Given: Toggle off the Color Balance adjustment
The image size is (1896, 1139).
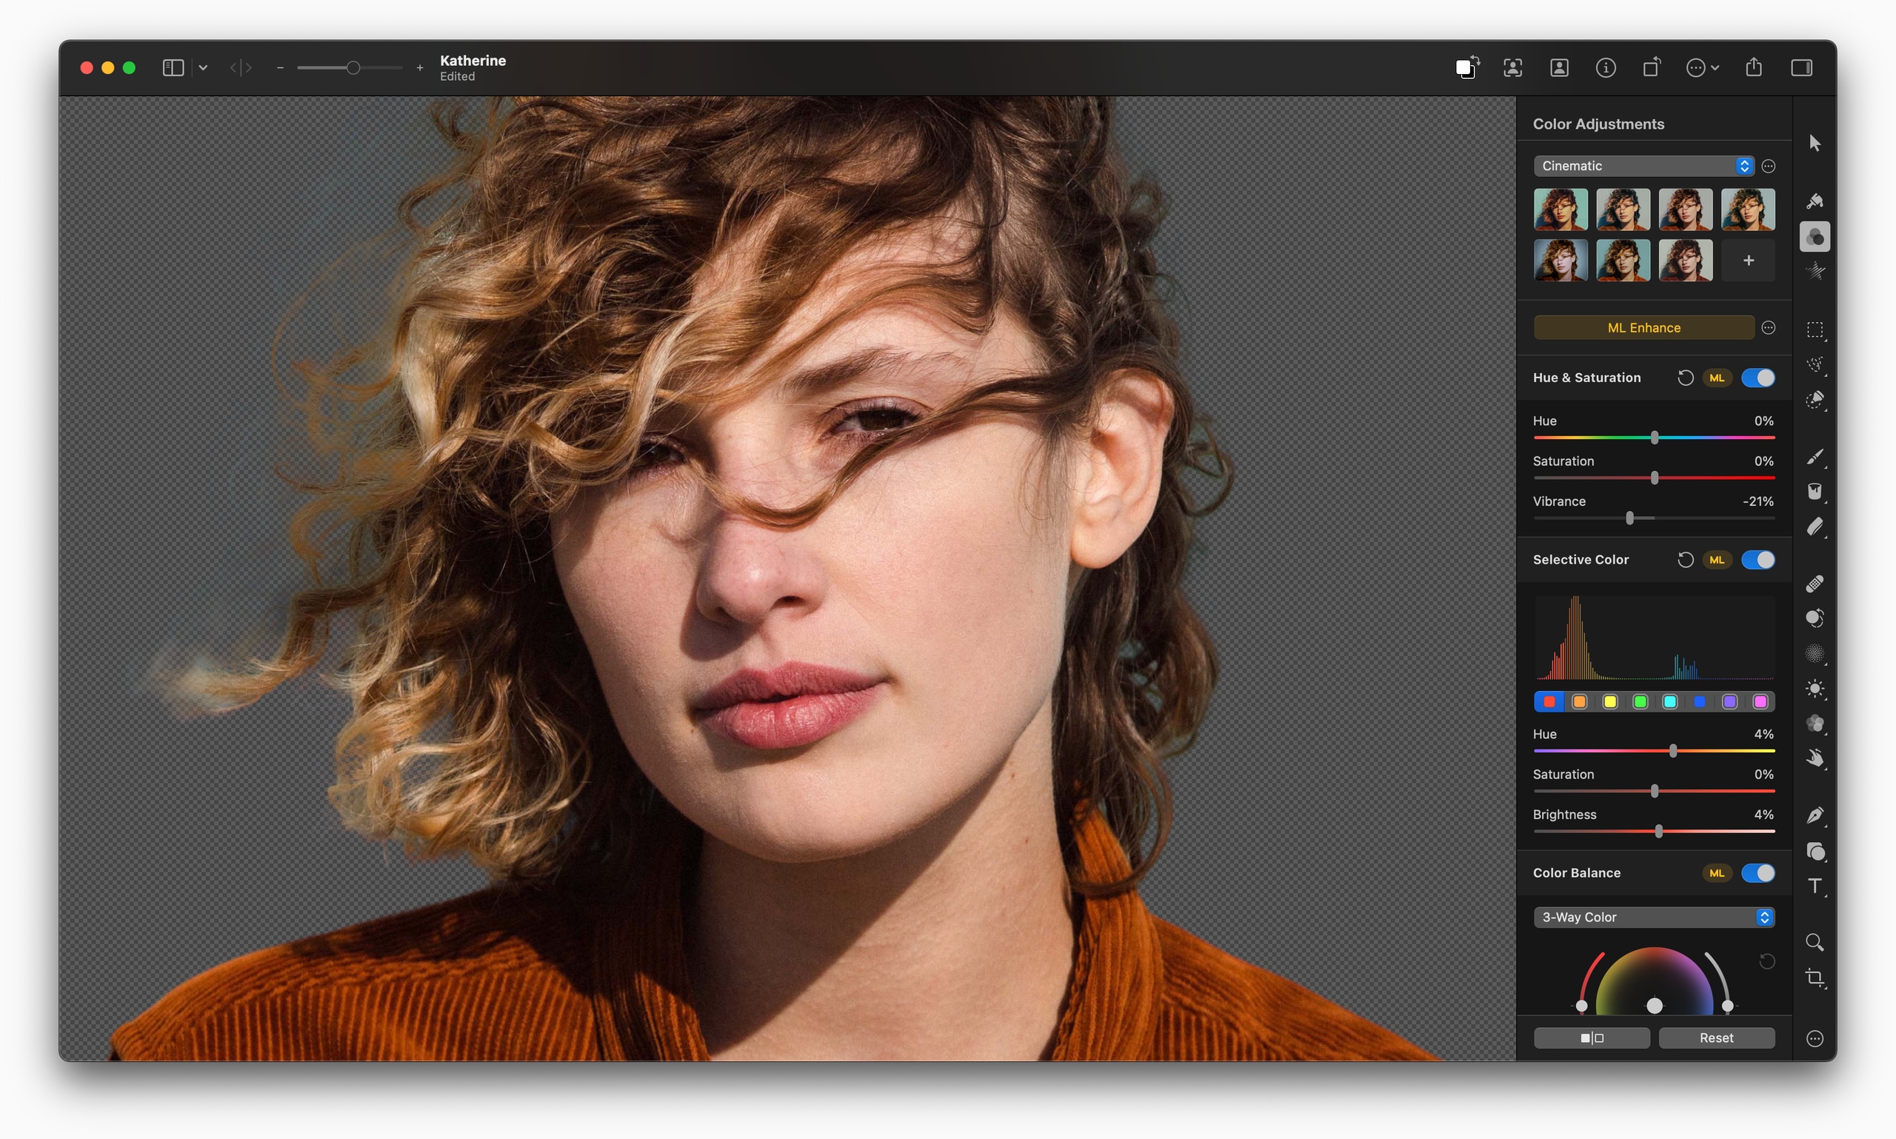Looking at the screenshot, I should pos(1757,872).
